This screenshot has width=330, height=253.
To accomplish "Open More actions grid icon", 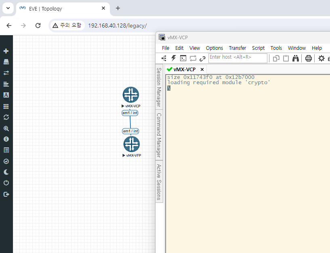I will 6,106.
